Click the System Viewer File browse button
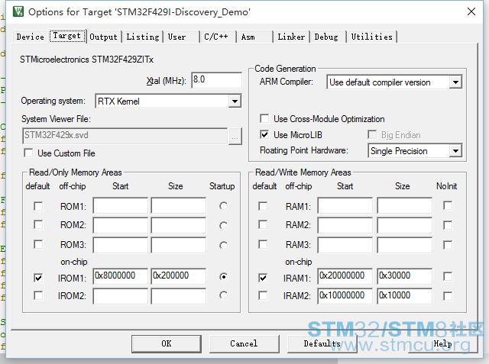 point(235,136)
